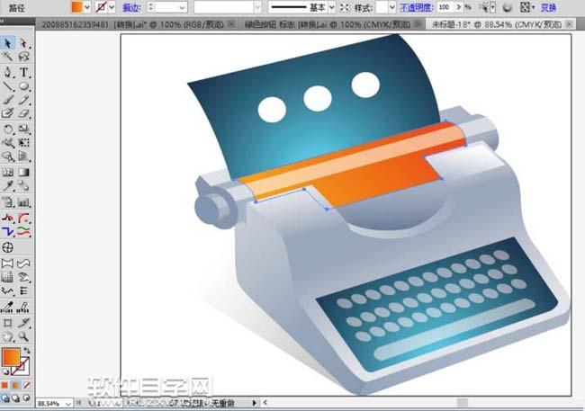Open the 样式 graphic style dropdown

click(x=391, y=7)
